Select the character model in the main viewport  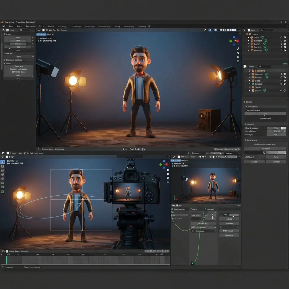click(x=141, y=92)
